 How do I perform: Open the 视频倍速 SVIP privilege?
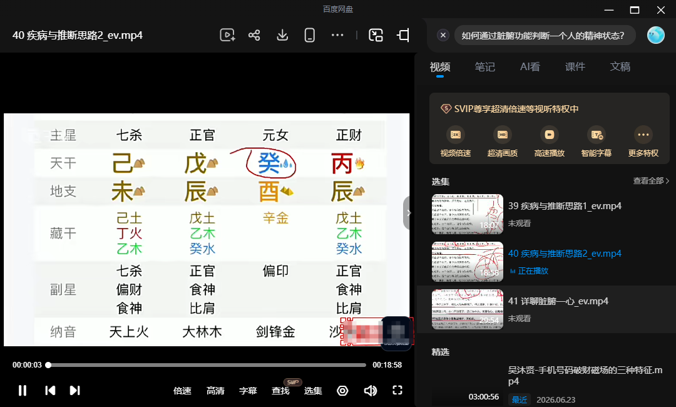pos(456,142)
